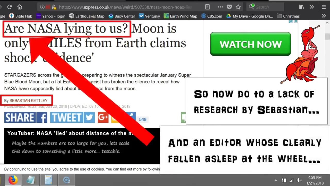This screenshot has width=330, height=186.
Task: Click the 549 comments count
Action: pyautogui.click(x=143, y=119)
